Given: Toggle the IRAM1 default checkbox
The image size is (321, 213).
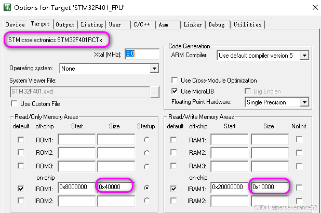Looking at the screenshot, I should 173,189.
